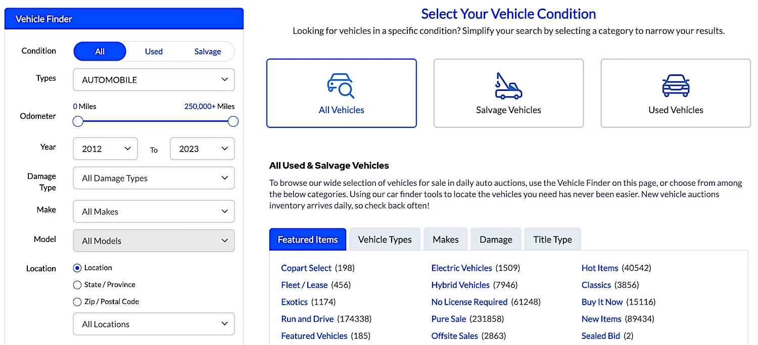
Task: Open the Types AUTOMOBILE dropdown
Action: point(154,80)
